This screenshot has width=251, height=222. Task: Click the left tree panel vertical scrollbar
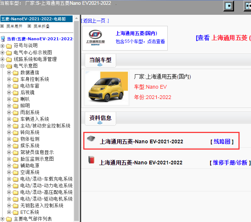pyautogui.click(x=77, y=121)
